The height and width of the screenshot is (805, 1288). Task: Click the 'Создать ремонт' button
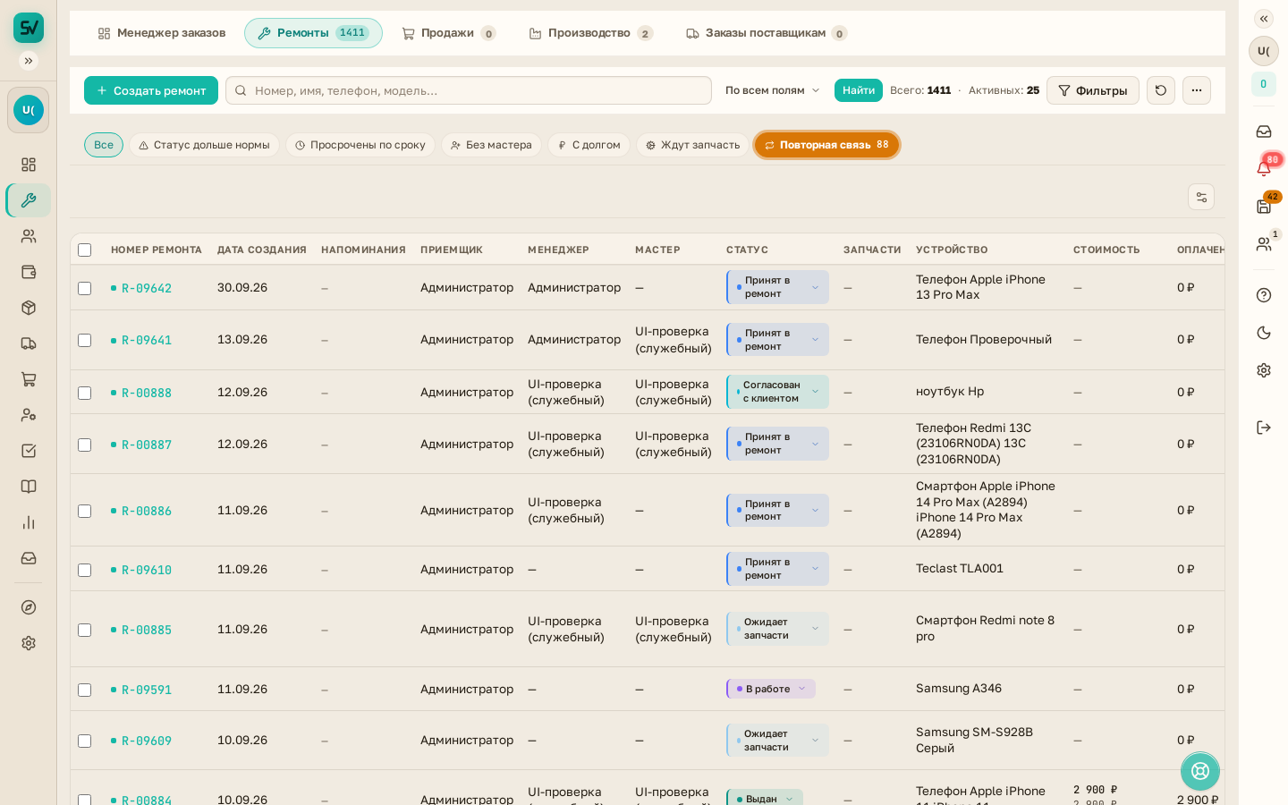[x=151, y=90]
